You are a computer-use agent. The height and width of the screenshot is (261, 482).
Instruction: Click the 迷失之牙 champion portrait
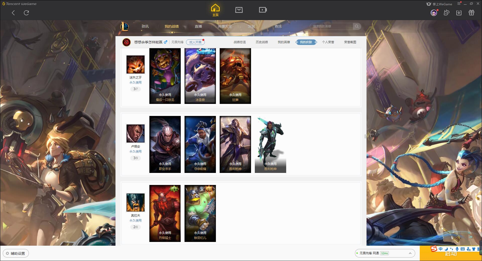click(x=136, y=64)
